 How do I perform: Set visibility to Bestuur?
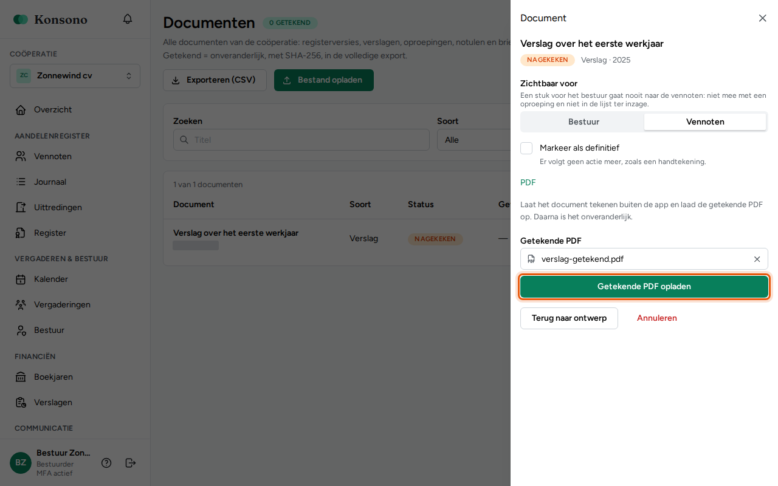583,122
